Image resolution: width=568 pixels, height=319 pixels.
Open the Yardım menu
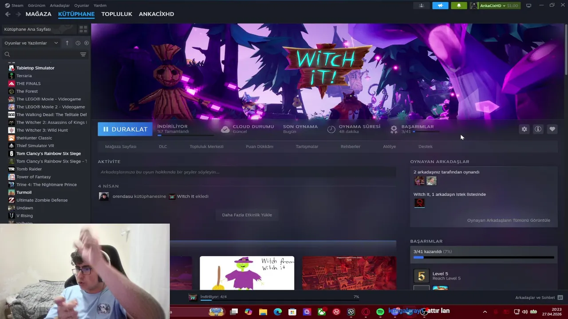100,5
